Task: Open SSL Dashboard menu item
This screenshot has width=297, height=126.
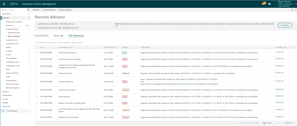Action: [11, 59]
